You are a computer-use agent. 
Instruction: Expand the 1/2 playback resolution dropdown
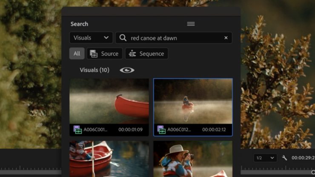(265, 158)
